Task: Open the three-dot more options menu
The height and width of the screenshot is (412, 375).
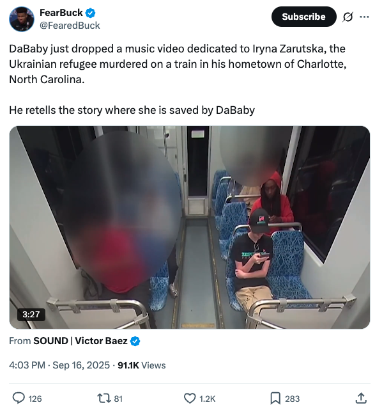Action: coord(364,17)
